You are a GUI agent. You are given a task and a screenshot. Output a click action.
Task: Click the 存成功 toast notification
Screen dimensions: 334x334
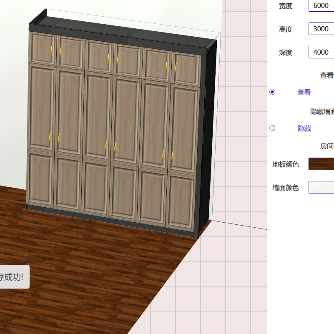point(13,276)
